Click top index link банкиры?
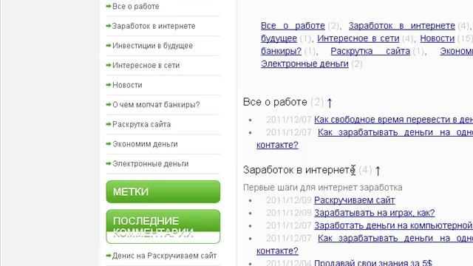473x266 pixels. pos(281,51)
